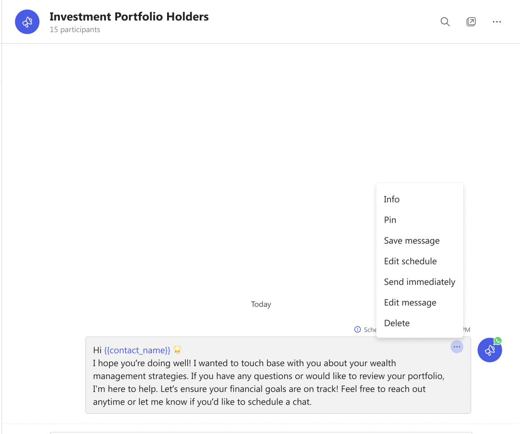Open the header overflow menu (three dots)
520x434 pixels.
(x=497, y=21)
